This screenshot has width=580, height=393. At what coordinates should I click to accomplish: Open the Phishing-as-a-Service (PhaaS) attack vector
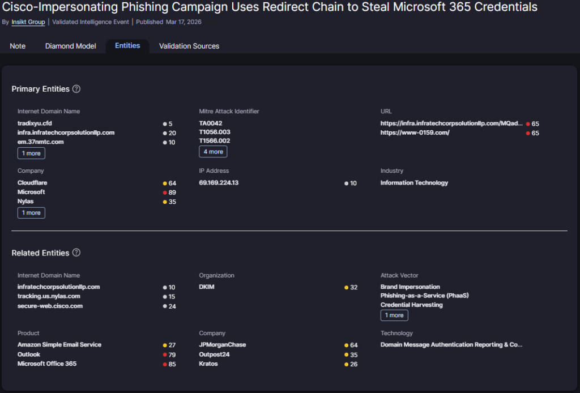pos(425,296)
